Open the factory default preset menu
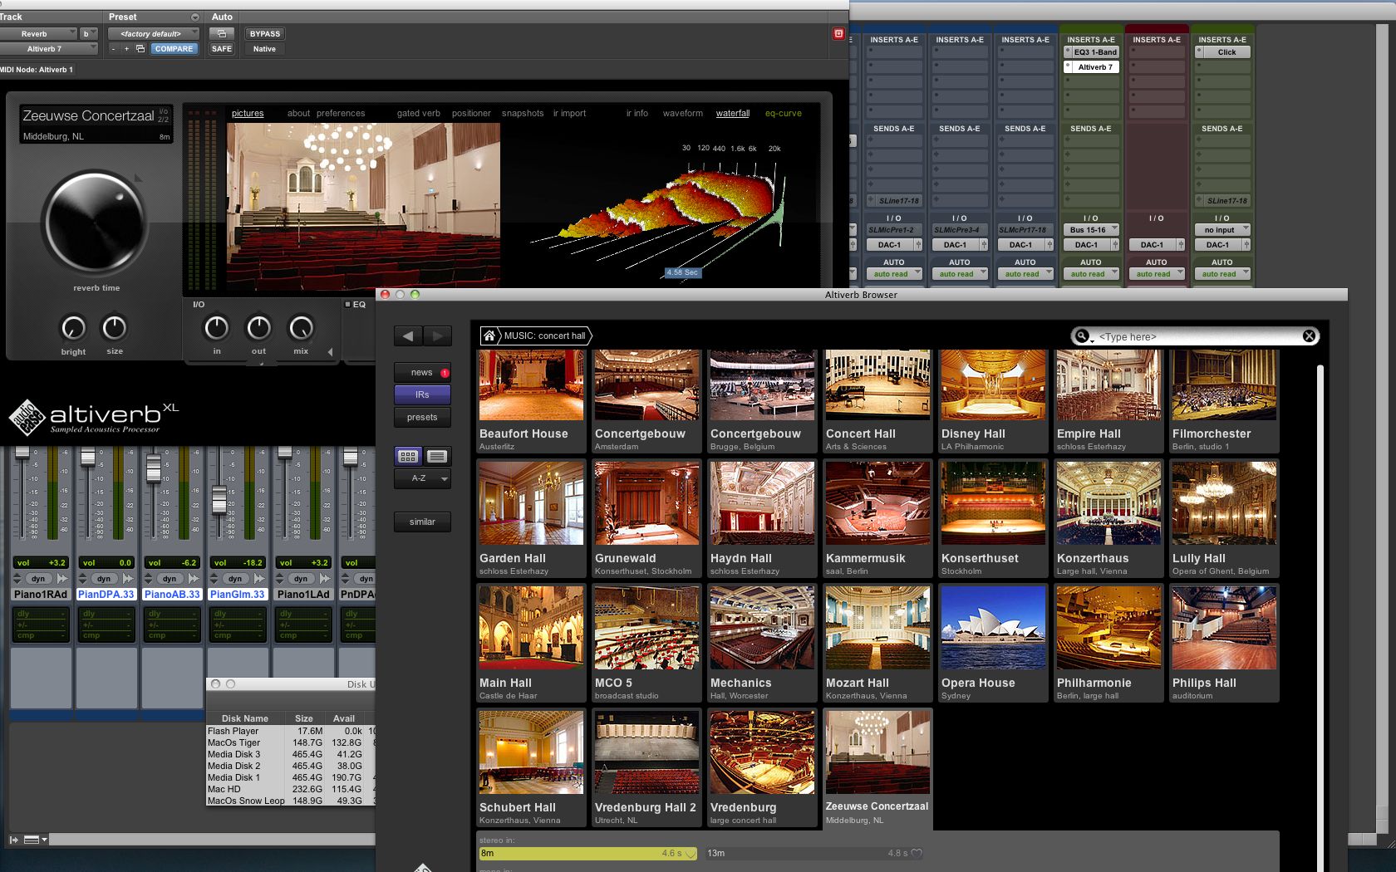 [154, 34]
